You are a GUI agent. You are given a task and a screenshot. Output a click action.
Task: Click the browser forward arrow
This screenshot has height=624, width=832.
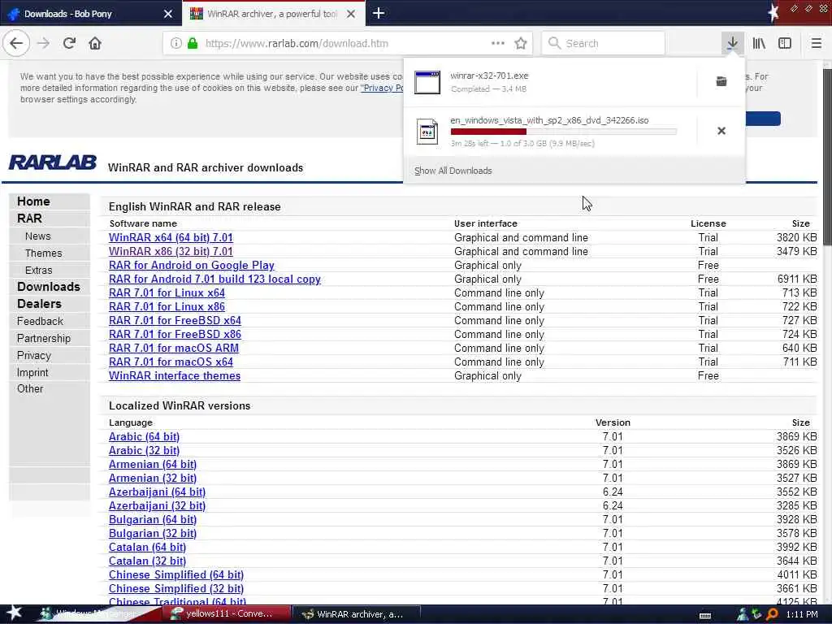pyautogui.click(x=44, y=43)
